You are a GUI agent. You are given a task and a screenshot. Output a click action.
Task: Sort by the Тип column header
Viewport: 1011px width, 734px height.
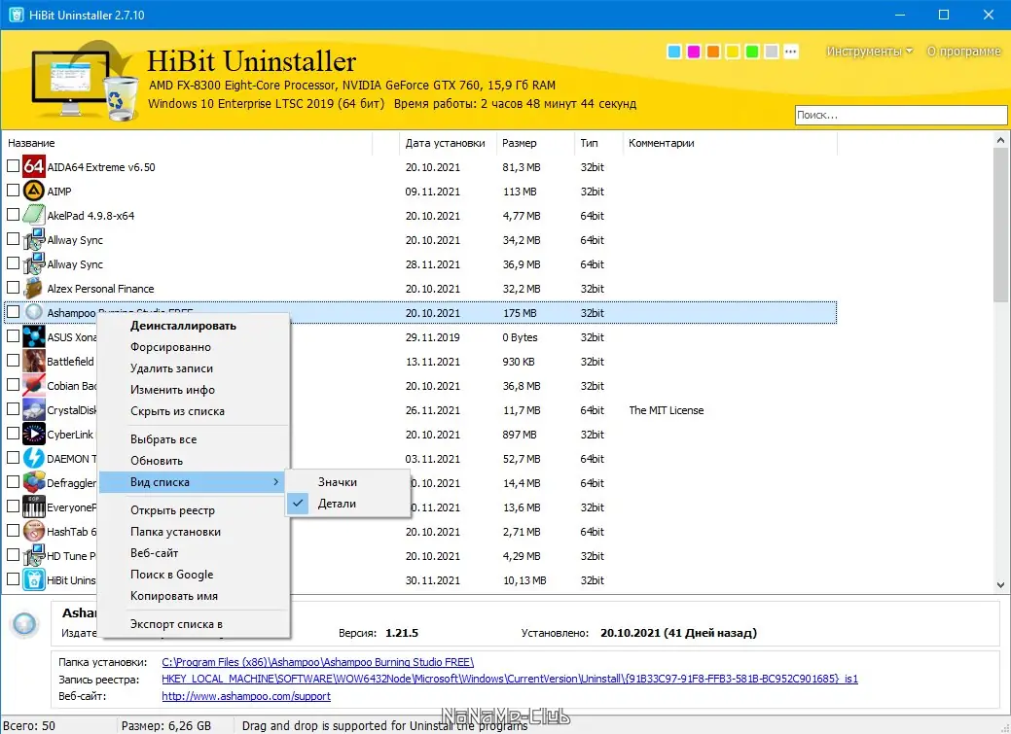pyautogui.click(x=597, y=143)
